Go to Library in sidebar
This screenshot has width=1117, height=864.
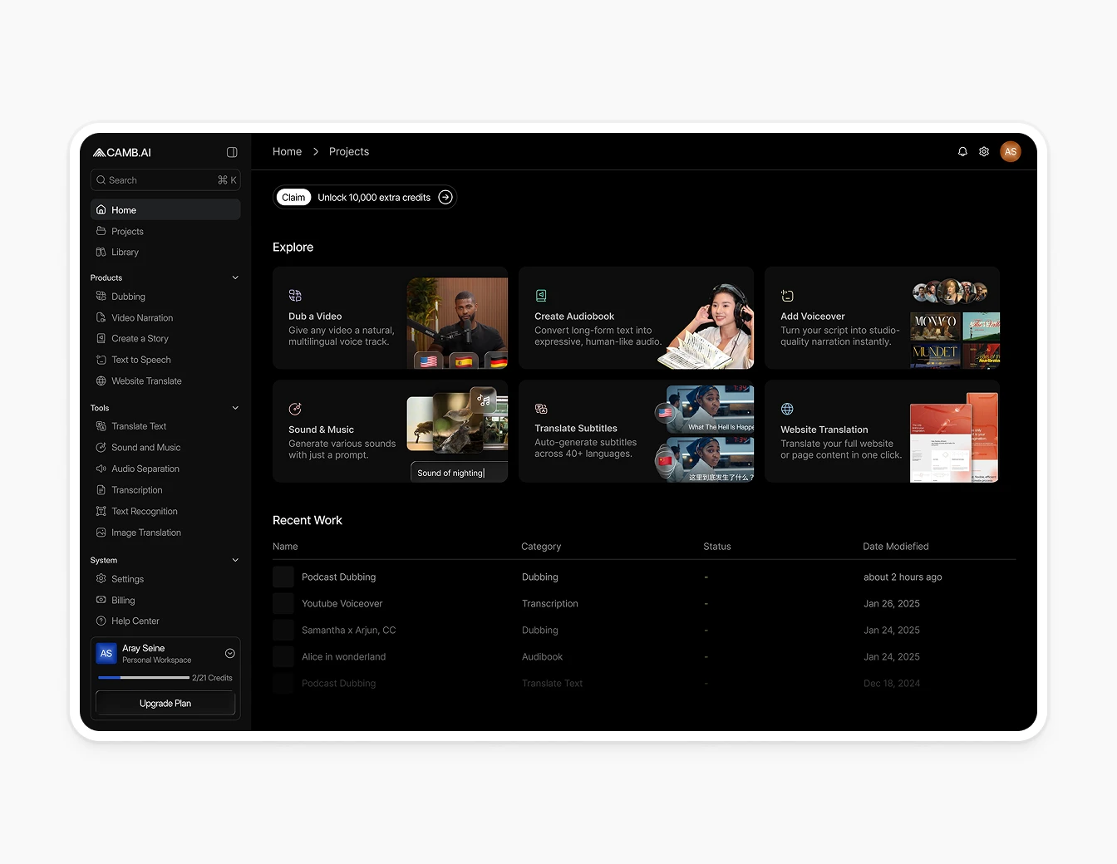pos(125,253)
